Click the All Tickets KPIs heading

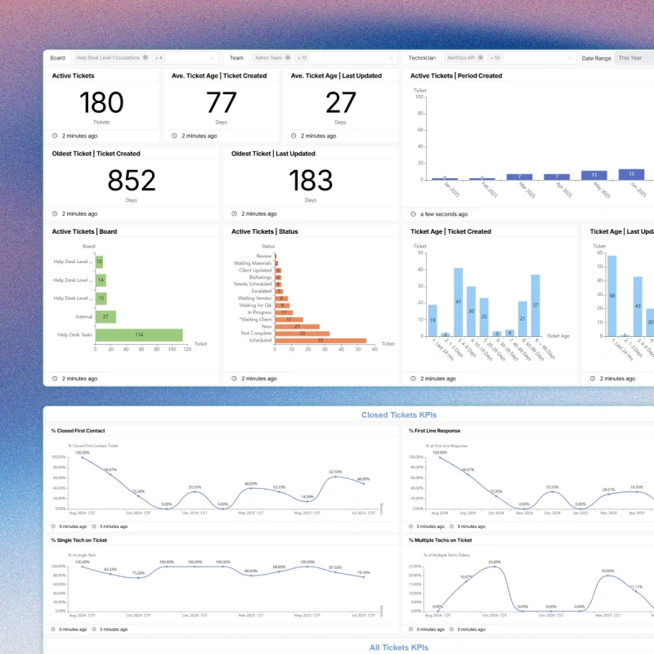pos(400,647)
